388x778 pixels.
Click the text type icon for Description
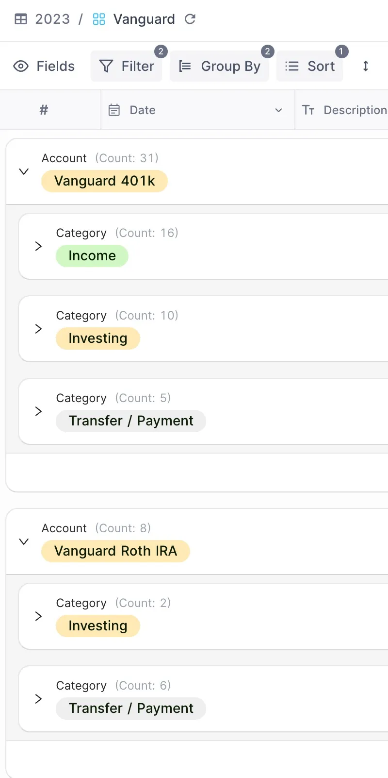tap(308, 110)
